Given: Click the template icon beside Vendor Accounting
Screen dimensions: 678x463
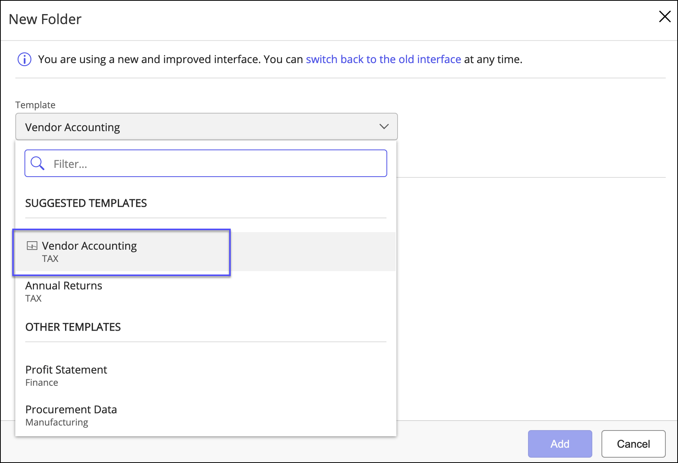Looking at the screenshot, I should [32, 246].
